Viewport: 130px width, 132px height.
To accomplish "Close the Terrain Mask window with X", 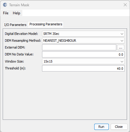I will [x=125, y=5].
